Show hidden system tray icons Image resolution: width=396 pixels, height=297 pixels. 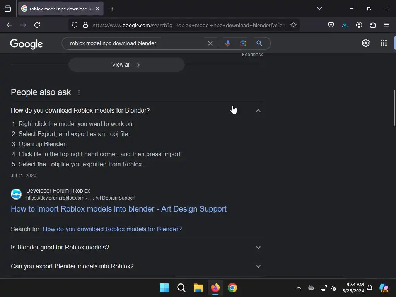pyautogui.click(x=299, y=288)
